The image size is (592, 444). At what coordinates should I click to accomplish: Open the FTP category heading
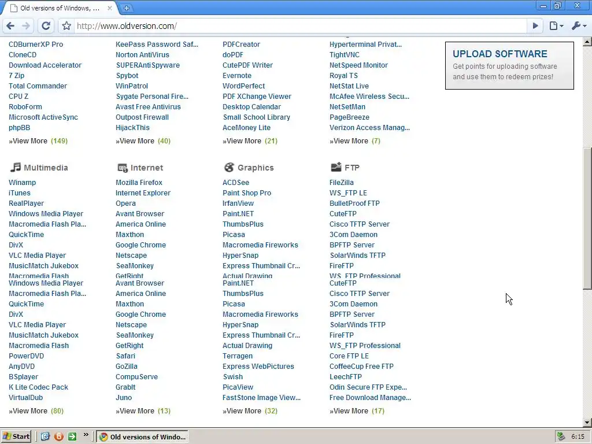[x=352, y=168]
